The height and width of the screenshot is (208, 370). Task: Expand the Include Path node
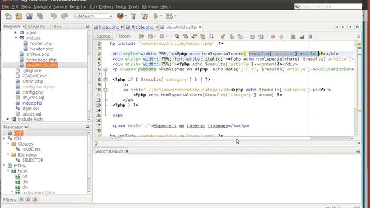point(8,120)
